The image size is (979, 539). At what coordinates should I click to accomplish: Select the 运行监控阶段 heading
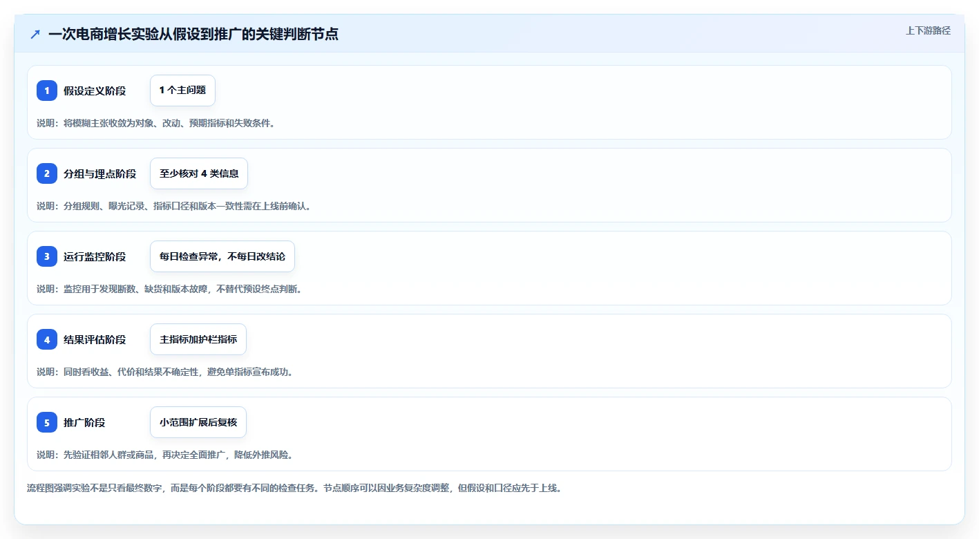95,256
